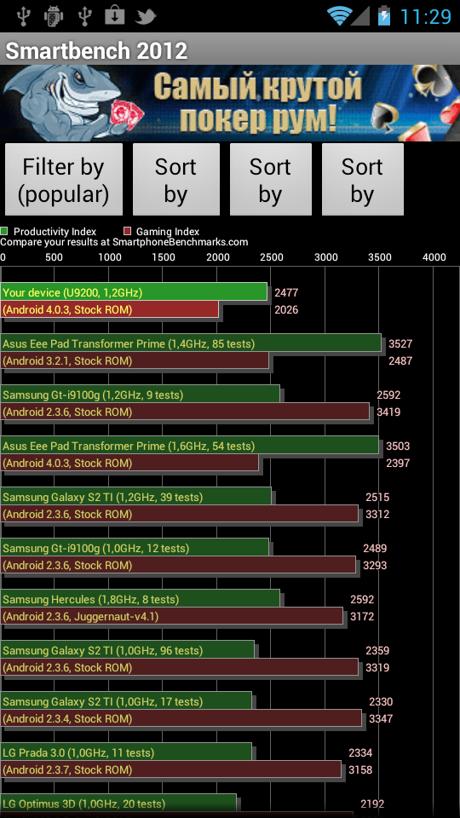Click the rightmost Sort by button

tap(363, 180)
